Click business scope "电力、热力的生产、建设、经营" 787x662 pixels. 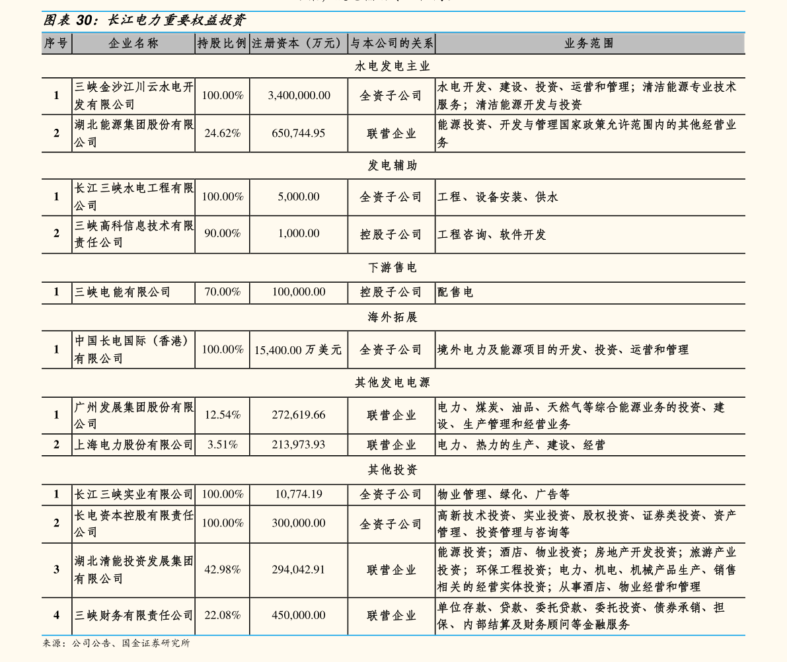coord(521,445)
